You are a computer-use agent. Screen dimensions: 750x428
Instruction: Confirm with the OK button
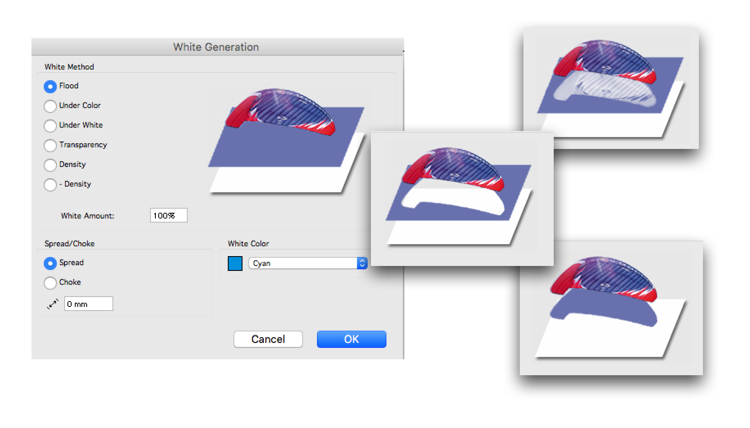coord(351,339)
